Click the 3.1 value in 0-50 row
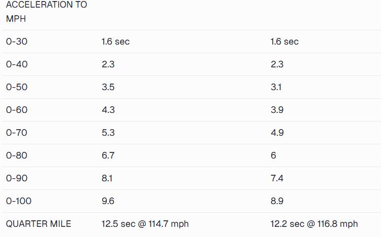The width and height of the screenshot is (381, 237). point(276,87)
